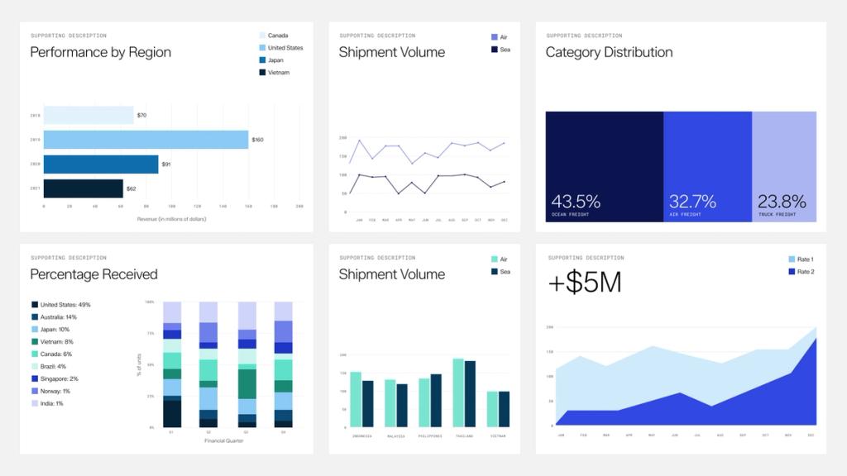The image size is (847, 476).
Task: Click the Brazil: 4% legend entry
Action: point(49,366)
